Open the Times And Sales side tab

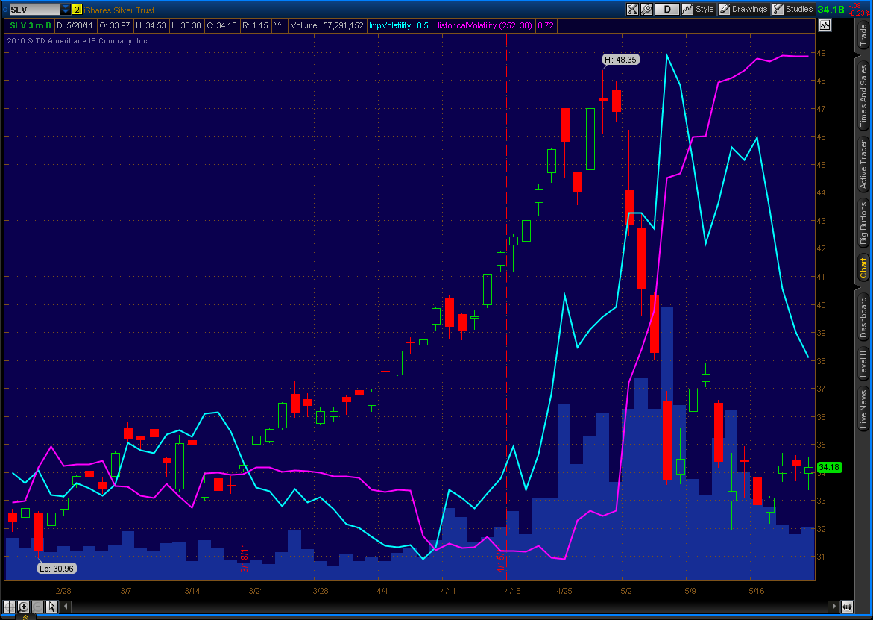pos(863,94)
